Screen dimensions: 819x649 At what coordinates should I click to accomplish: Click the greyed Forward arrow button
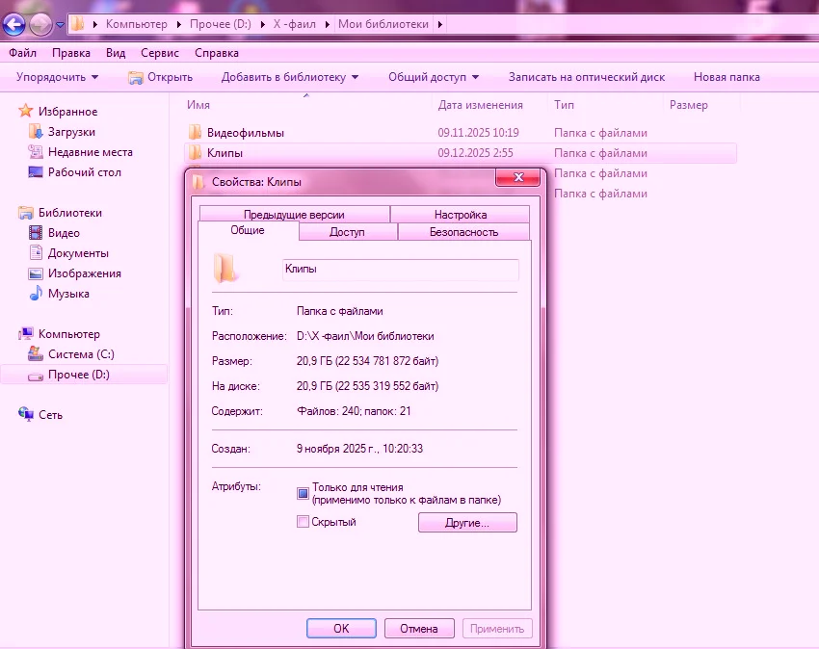[40, 24]
